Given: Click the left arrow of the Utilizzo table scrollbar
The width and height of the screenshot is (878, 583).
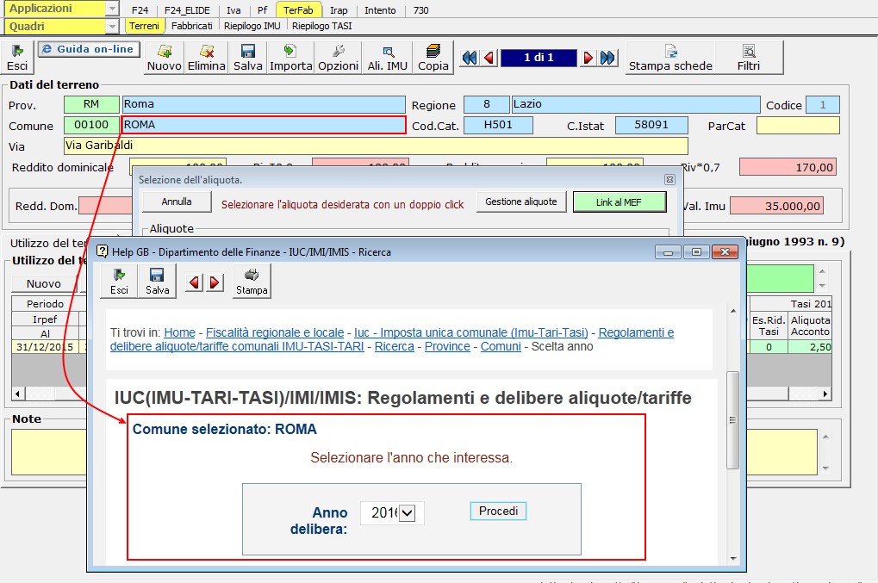Looking at the screenshot, I should 17,394.
